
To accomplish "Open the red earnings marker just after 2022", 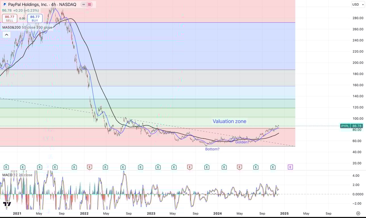I will (x=90, y=167).
